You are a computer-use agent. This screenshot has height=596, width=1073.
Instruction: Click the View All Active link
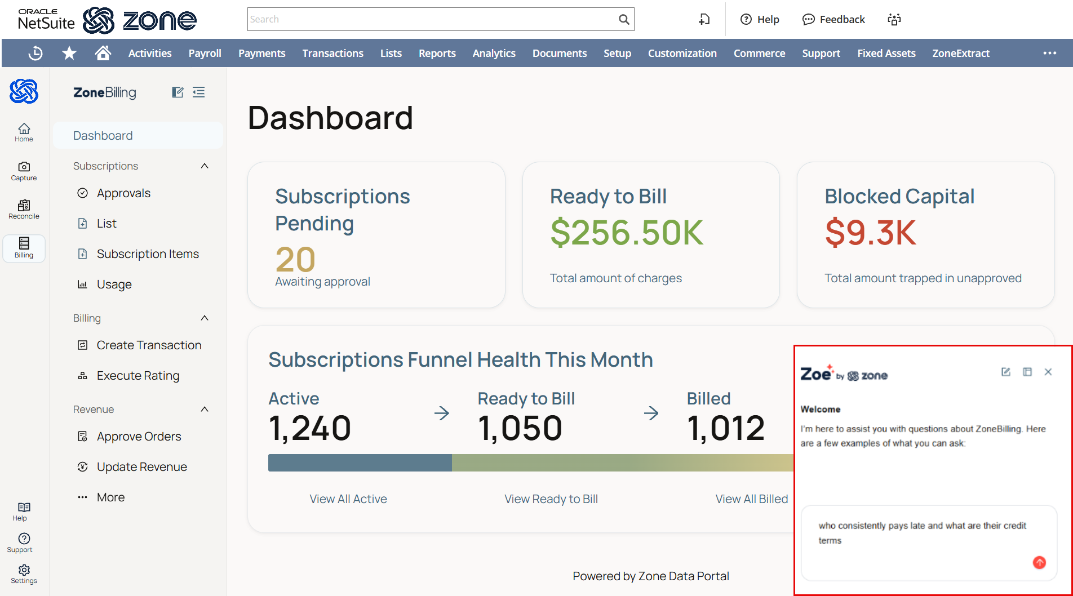coord(348,499)
